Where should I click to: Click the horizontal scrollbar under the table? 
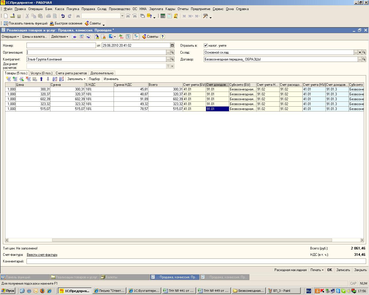tap(192, 240)
